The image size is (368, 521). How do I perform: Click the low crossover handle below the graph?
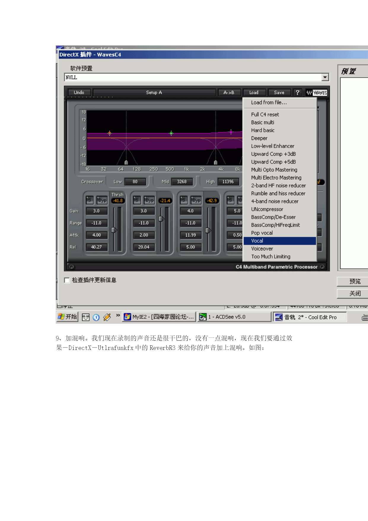pos(126,162)
